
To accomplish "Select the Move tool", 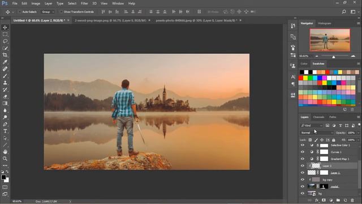I will (5, 28).
